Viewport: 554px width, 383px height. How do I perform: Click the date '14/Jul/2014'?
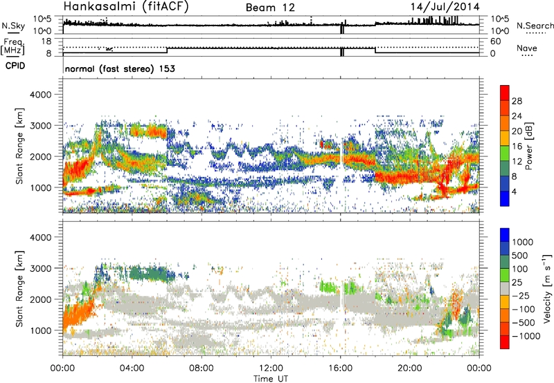[445, 7]
